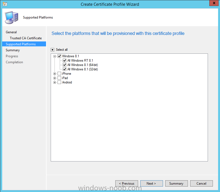
Task: Expand the Android tree node
Action: coord(55,82)
